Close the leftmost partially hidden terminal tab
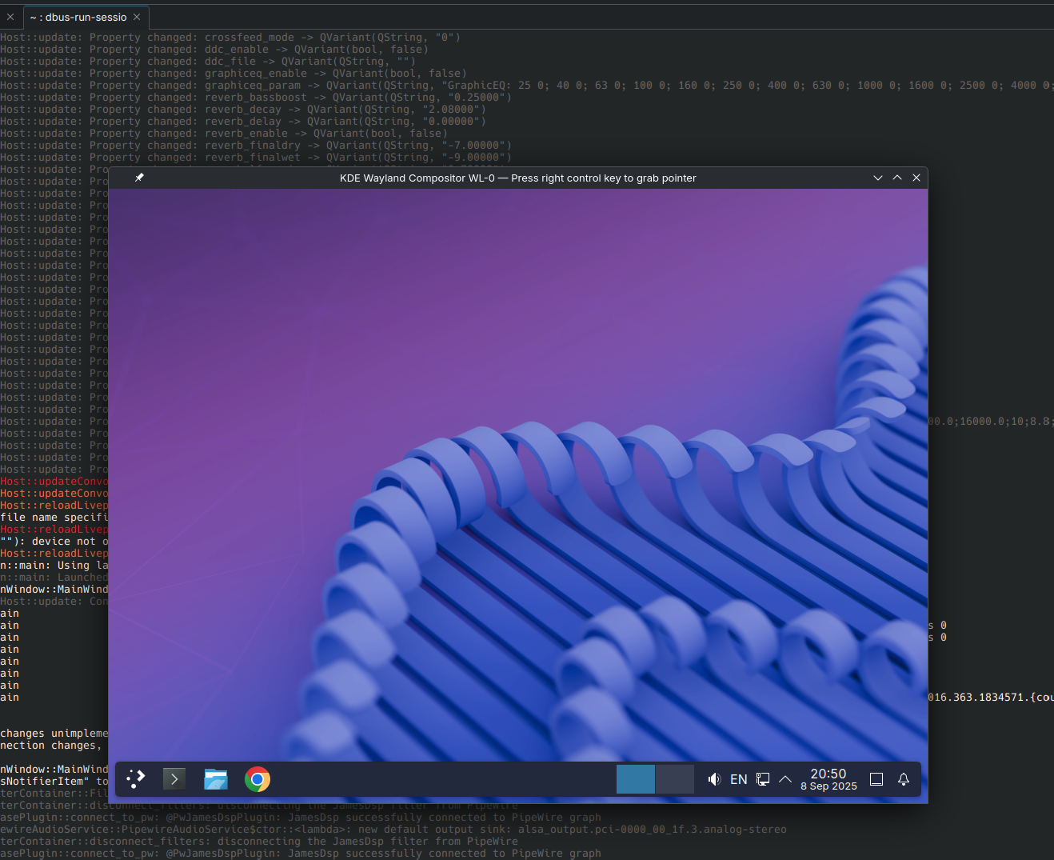The height and width of the screenshot is (860, 1054). (10, 17)
